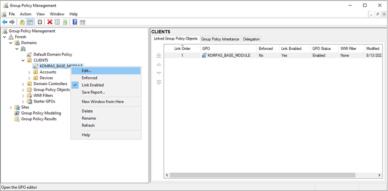
Task: Click the MMC system menu icon beside File
Action: pyautogui.click(x=4, y=14)
